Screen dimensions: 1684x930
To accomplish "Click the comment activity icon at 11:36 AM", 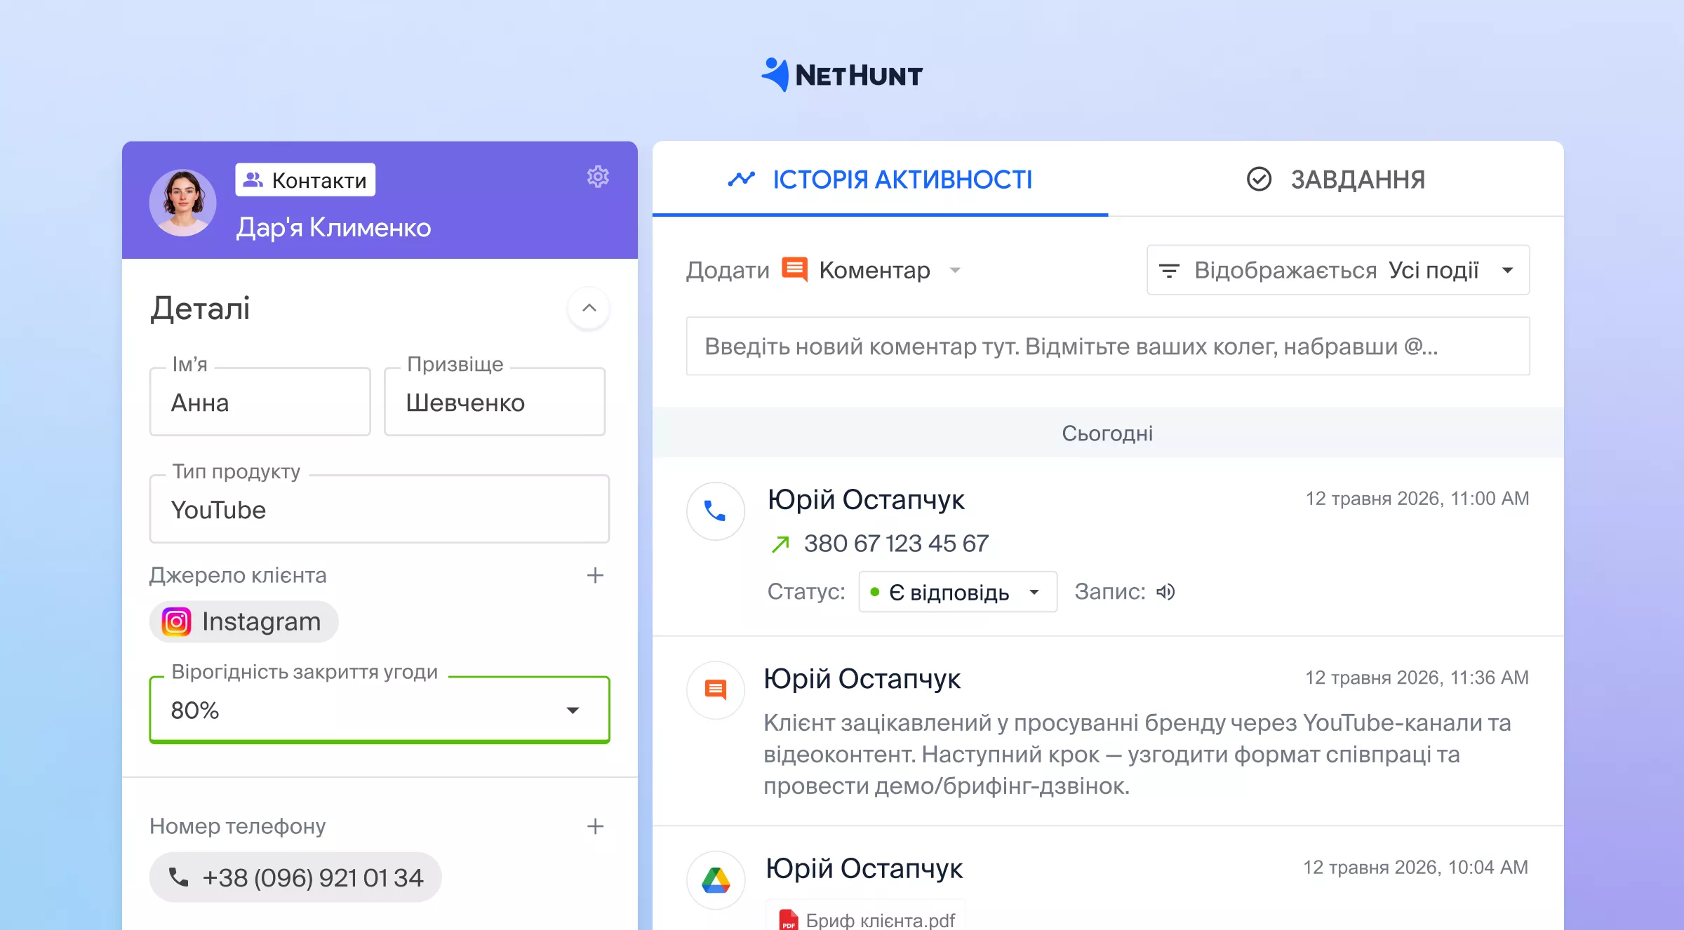I will (715, 690).
